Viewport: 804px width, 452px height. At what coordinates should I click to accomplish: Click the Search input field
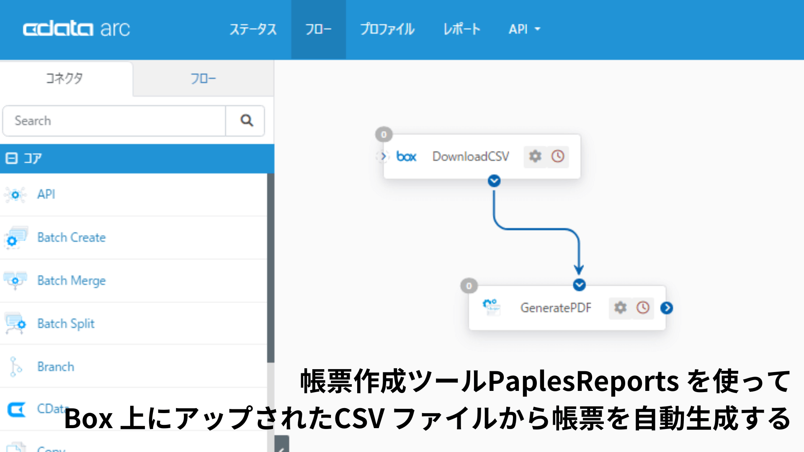[x=113, y=121]
